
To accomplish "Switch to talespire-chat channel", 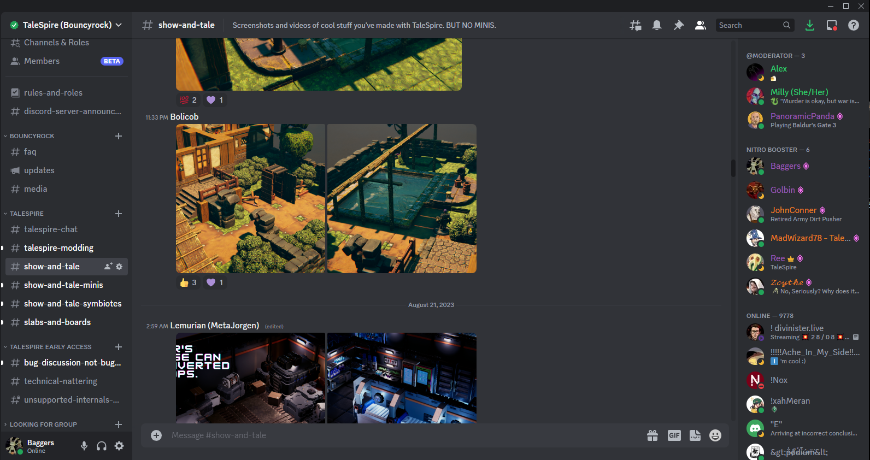I will click(x=51, y=229).
